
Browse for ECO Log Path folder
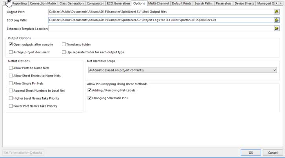point(276,20)
